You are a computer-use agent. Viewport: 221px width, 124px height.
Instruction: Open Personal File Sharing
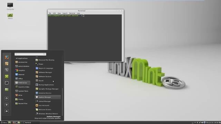coord(45,60)
